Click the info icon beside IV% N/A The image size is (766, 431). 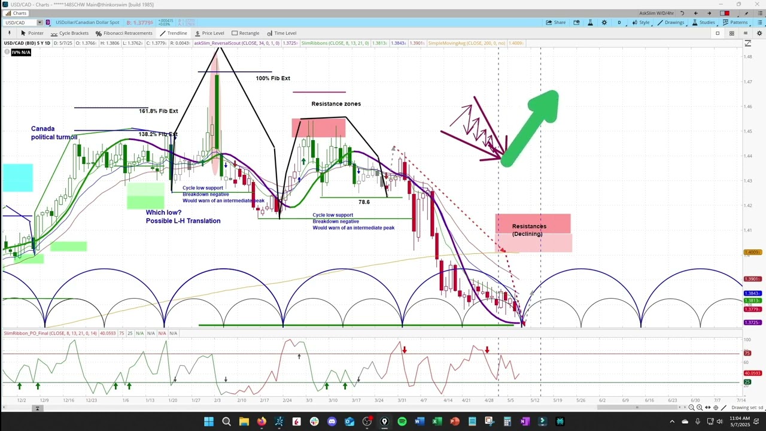pos(7,52)
